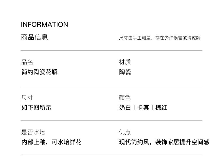Select the 是否水培 field label
Screen dimensions: 223x164
(x=33, y=132)
